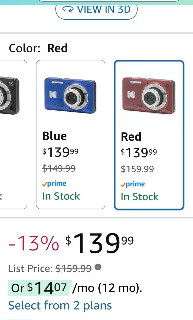Click the List Price info icon
193x320 pixels.
click(x=98, y=267)
